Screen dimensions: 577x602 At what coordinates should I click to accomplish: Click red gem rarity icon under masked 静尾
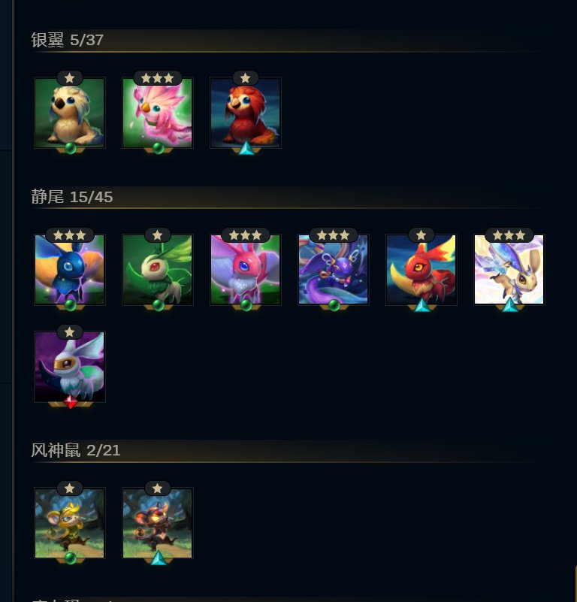(71, 402)
